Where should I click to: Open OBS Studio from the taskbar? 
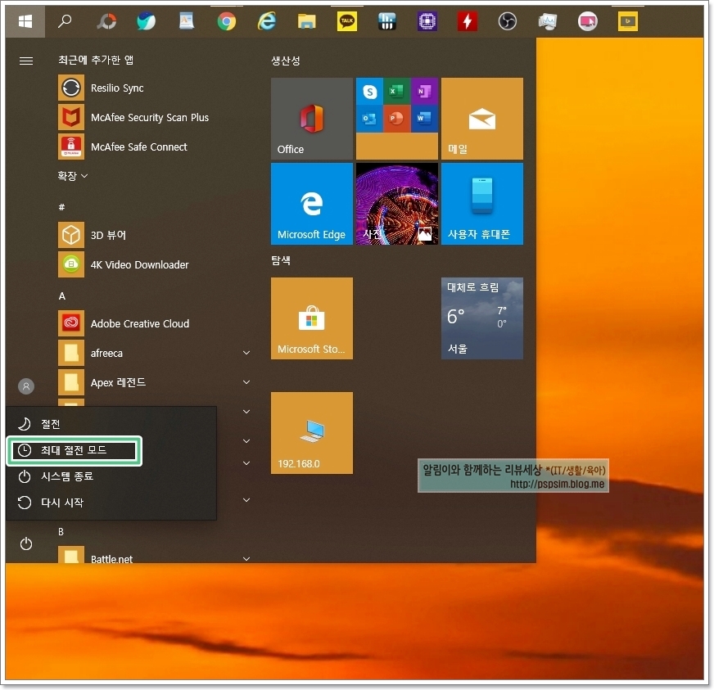coord(507,21)
